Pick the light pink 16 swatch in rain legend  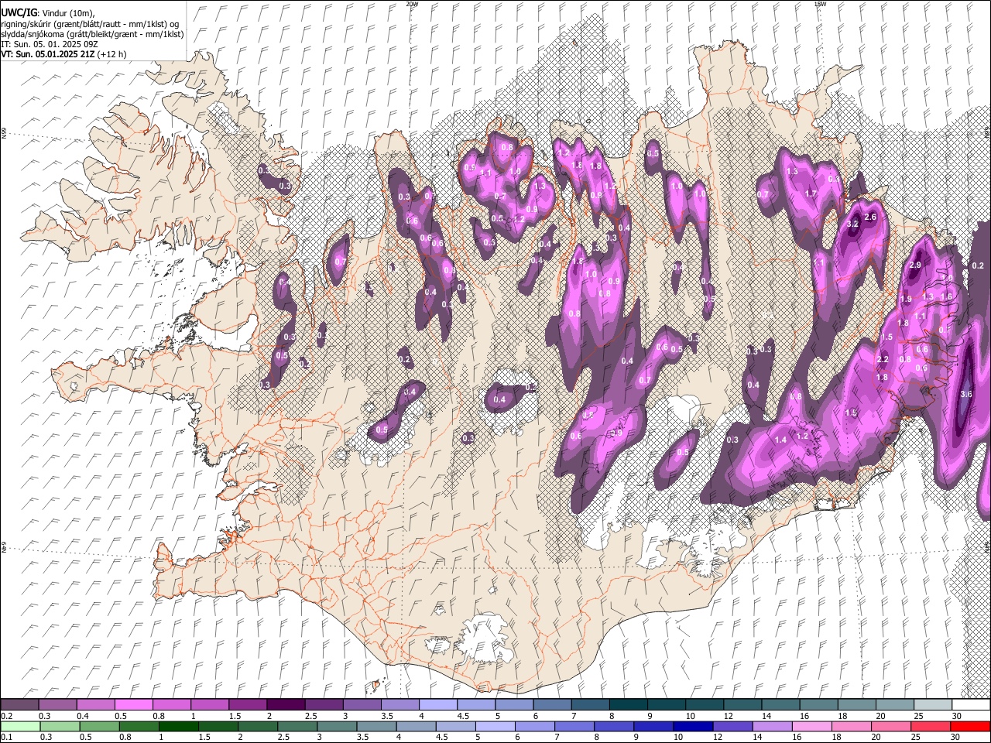tap(811, 726)
